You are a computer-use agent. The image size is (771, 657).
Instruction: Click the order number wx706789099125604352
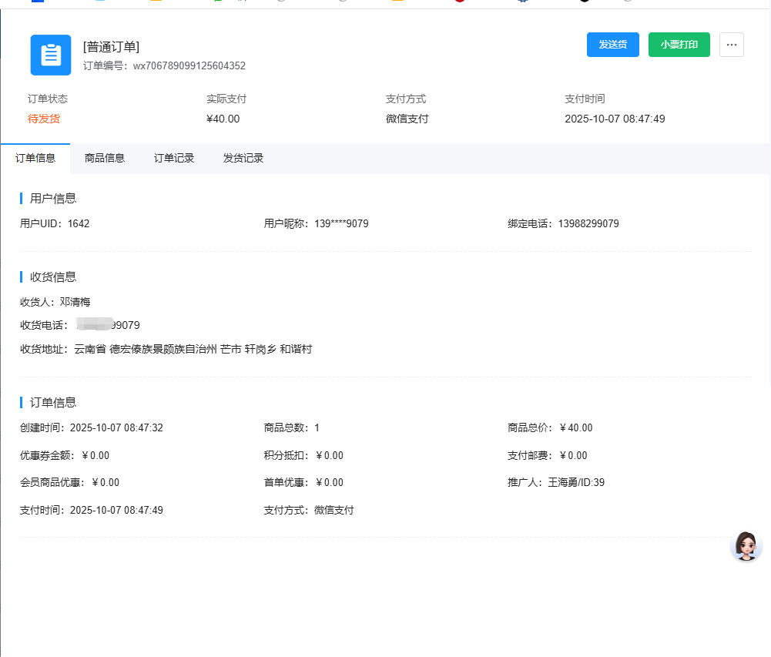189,66
